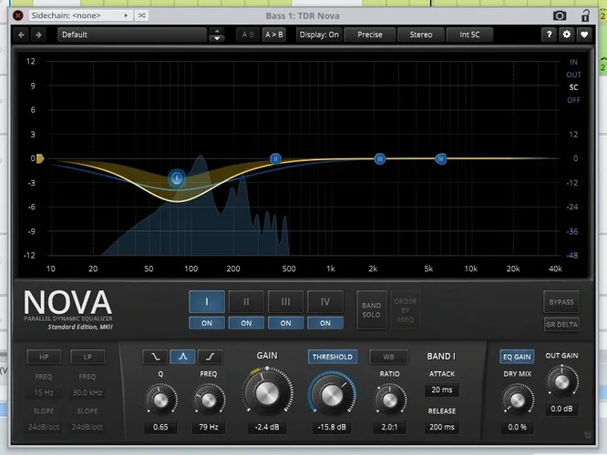
Task: Step presets with the up-down arrows
Action: tap(216, 35)
